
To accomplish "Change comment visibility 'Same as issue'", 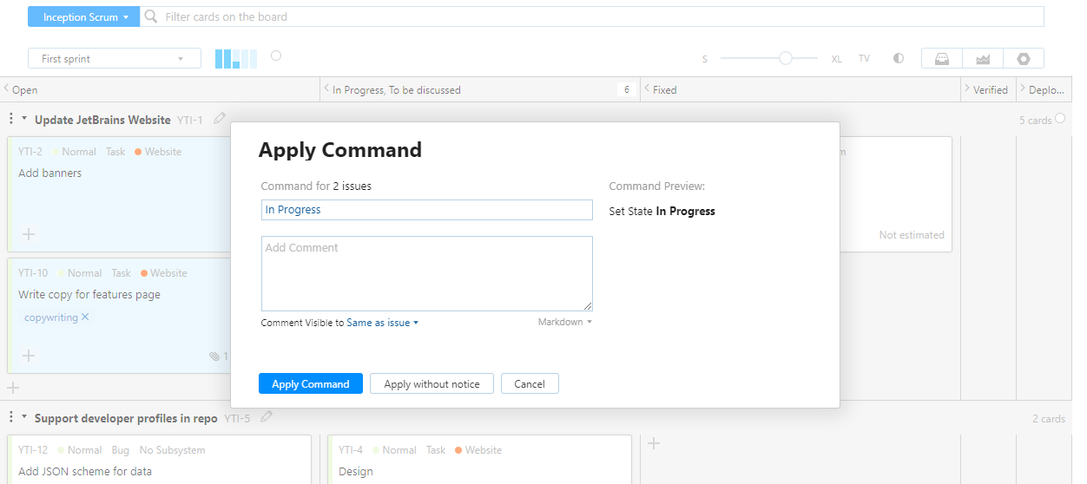I will tap(382, 323).
